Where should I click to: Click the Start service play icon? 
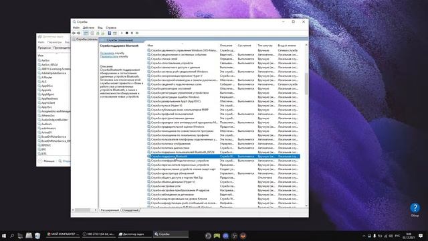pyautogui.click(x=122, y=33)
